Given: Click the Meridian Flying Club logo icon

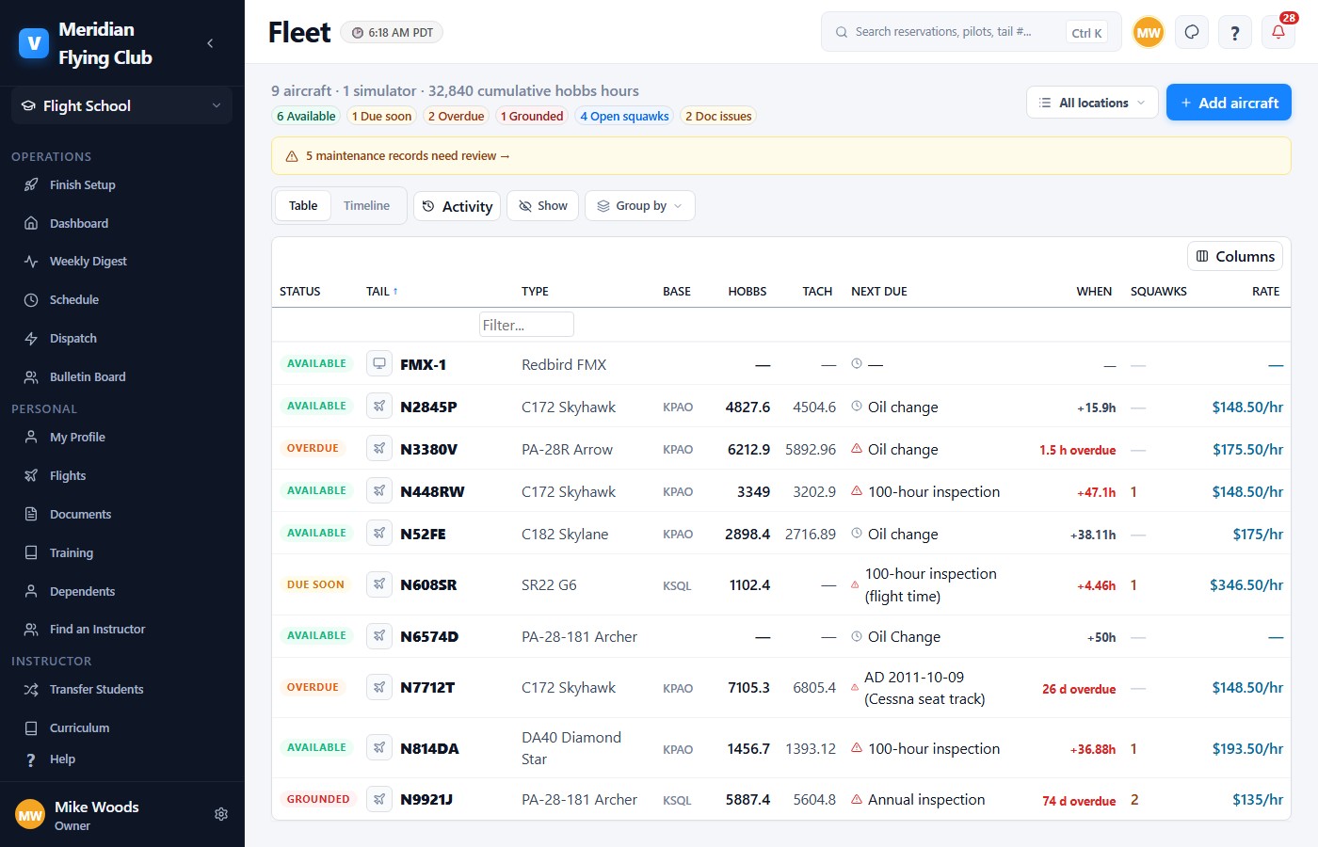Looking at the screenshot, I should [34, 43].
